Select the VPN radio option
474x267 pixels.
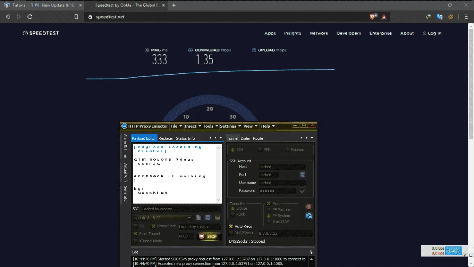pos(260,149)
